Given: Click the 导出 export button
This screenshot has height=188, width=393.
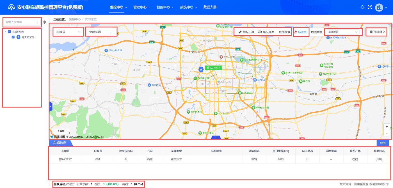Looking at the screenshot, I should [x=383, y=143].
